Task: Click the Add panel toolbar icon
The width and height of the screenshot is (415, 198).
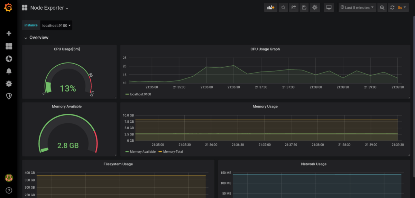Action: (271, 7)
